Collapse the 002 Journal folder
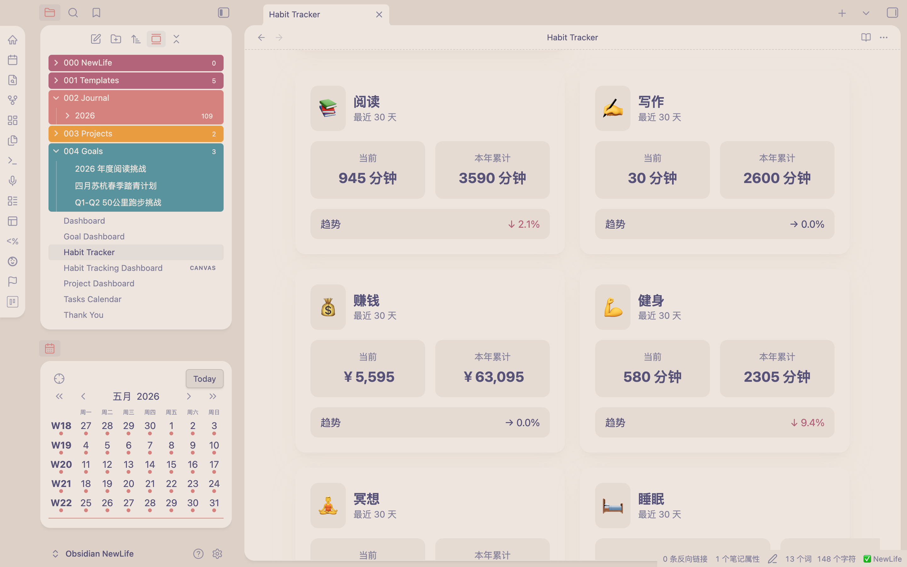Image resolution: width=907 pixels, height=567 pixels. point(136,98)
